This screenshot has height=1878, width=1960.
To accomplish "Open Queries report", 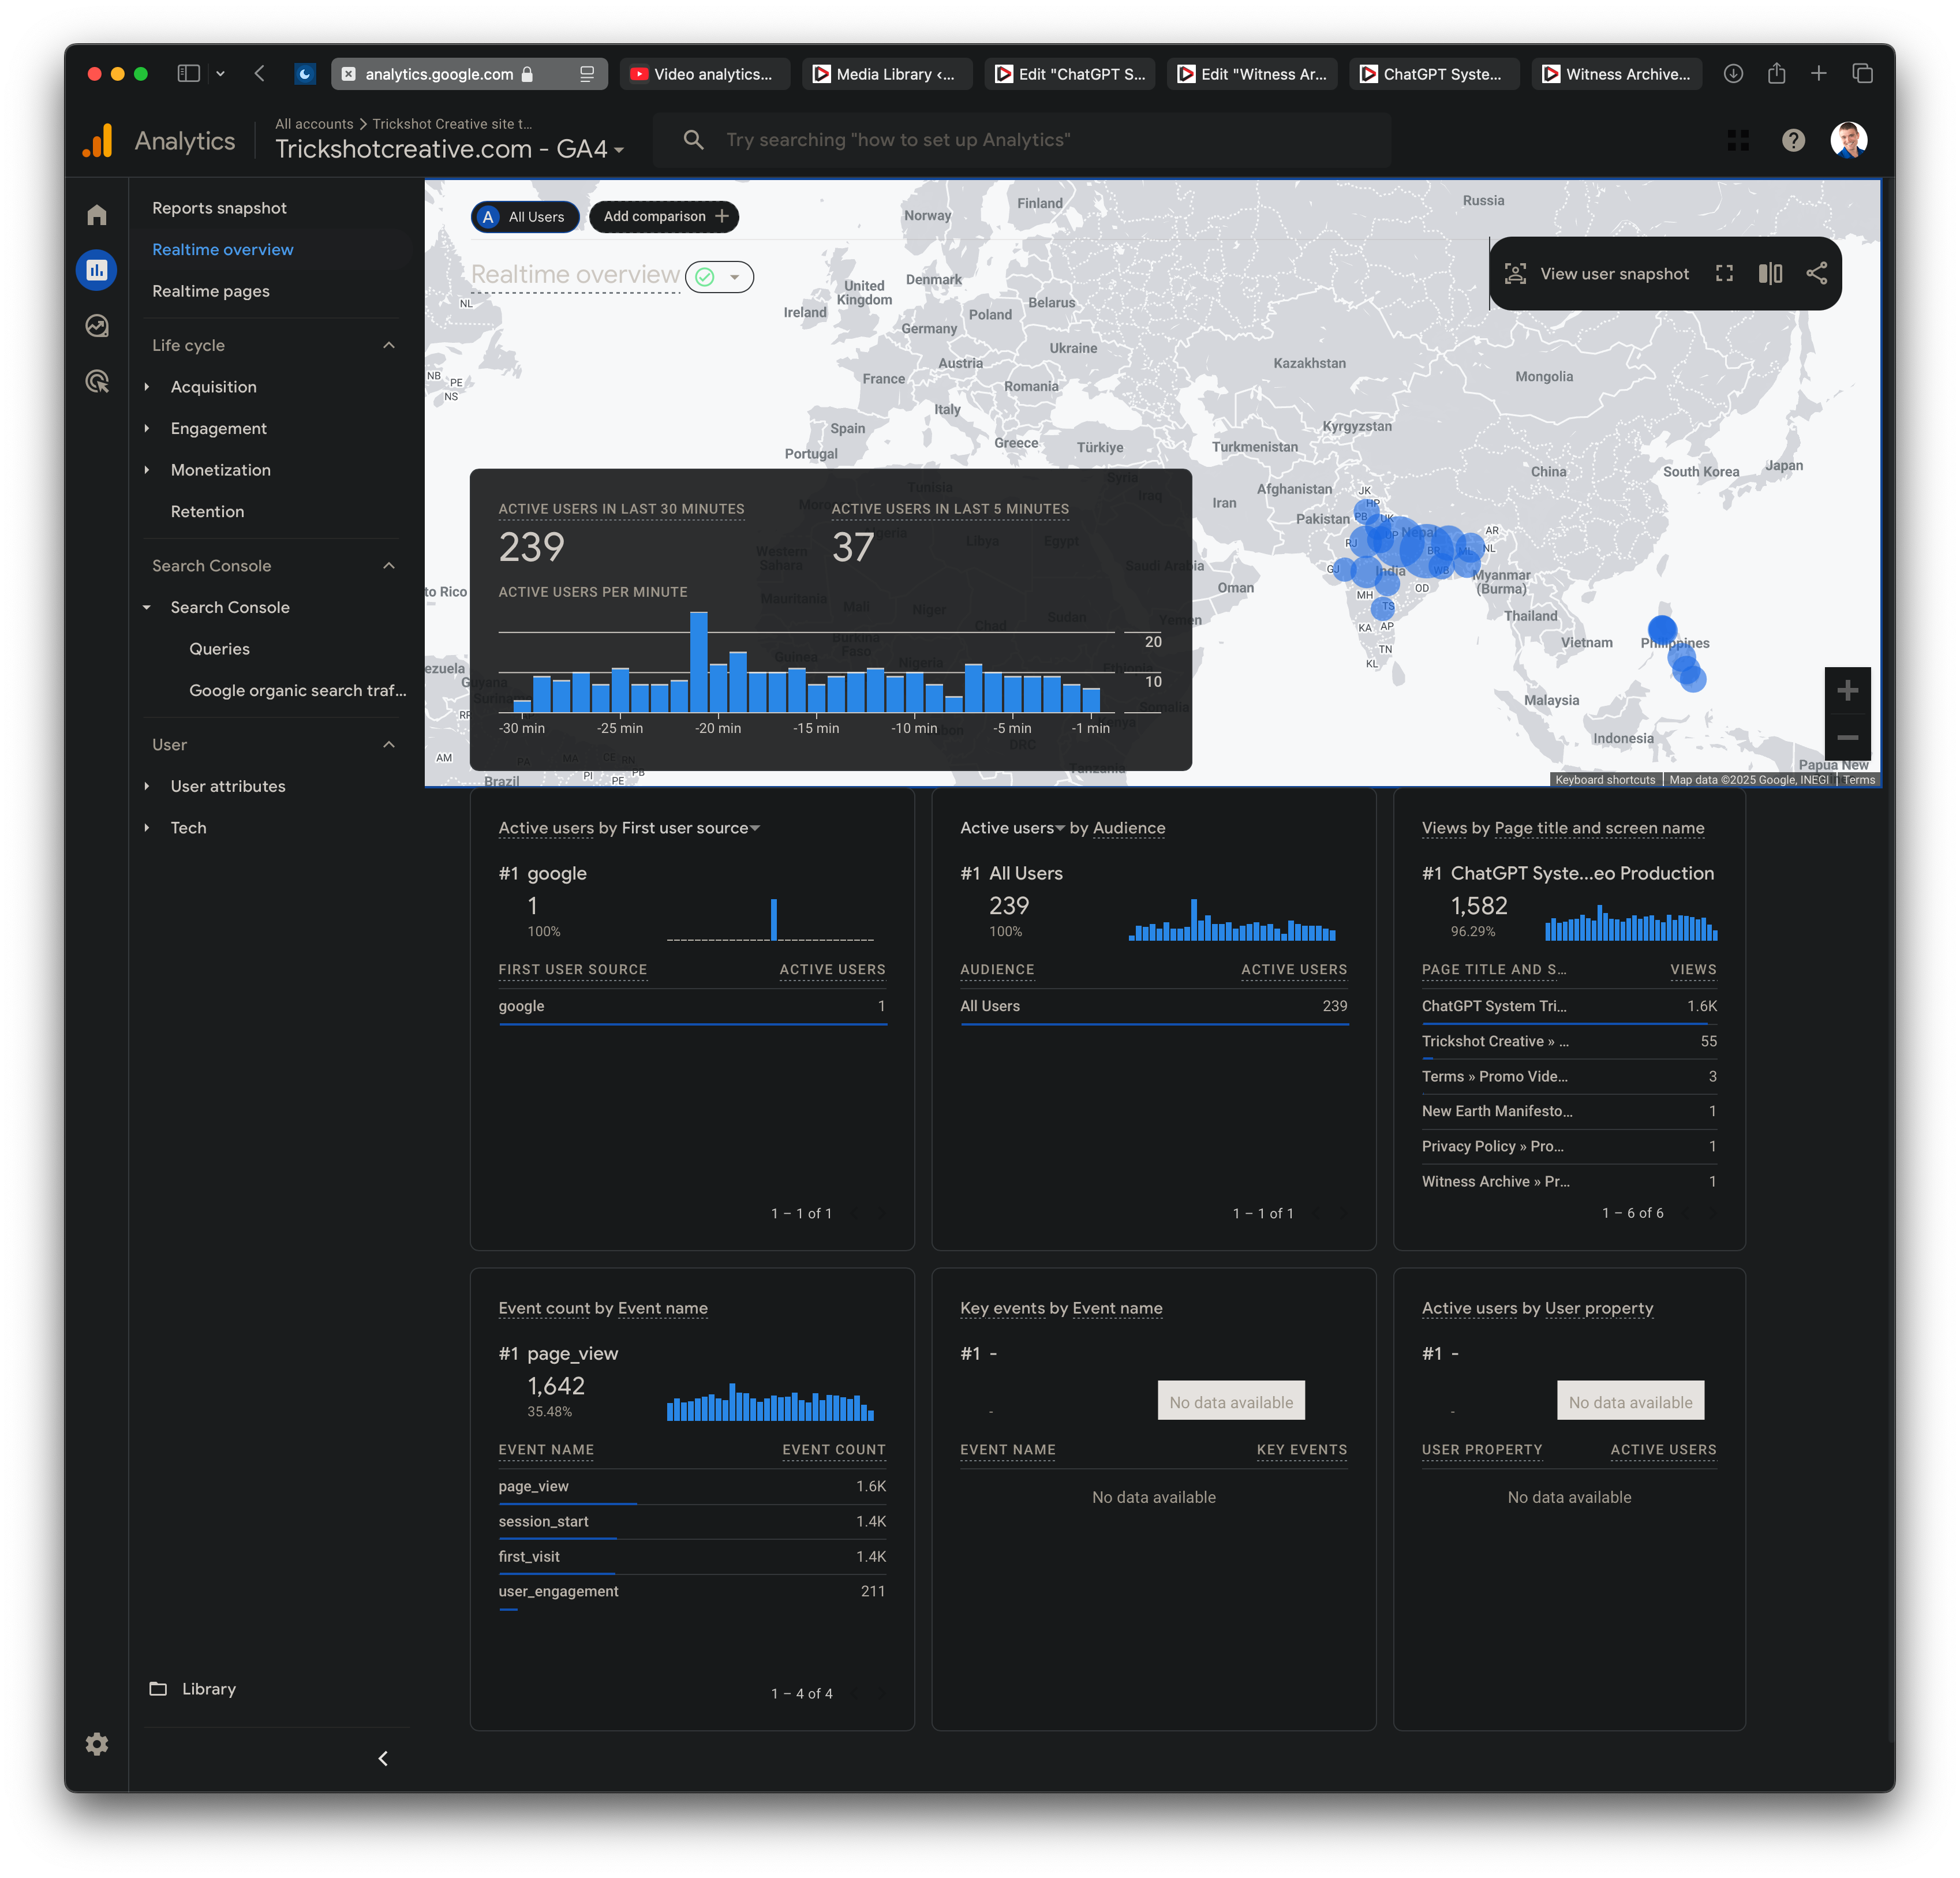I will [220, 649].
